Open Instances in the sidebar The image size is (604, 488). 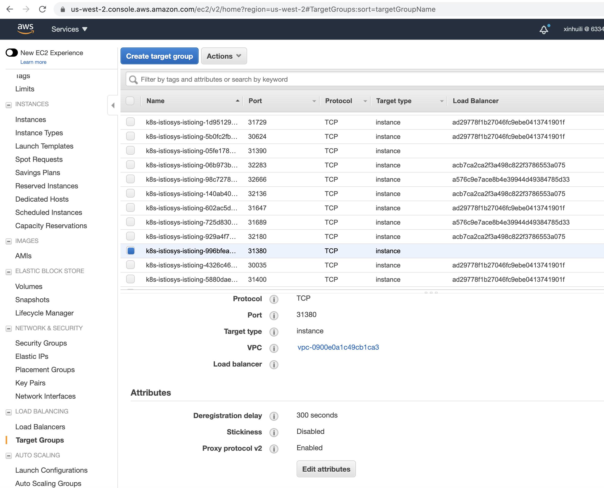click(x=30, y=119)
